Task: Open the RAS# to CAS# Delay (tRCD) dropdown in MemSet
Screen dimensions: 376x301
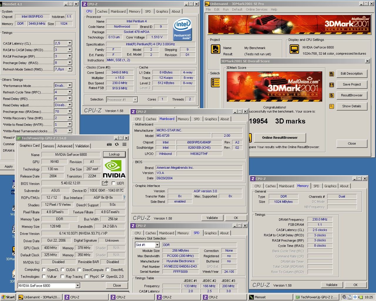Action: click(x=70, y=50)
